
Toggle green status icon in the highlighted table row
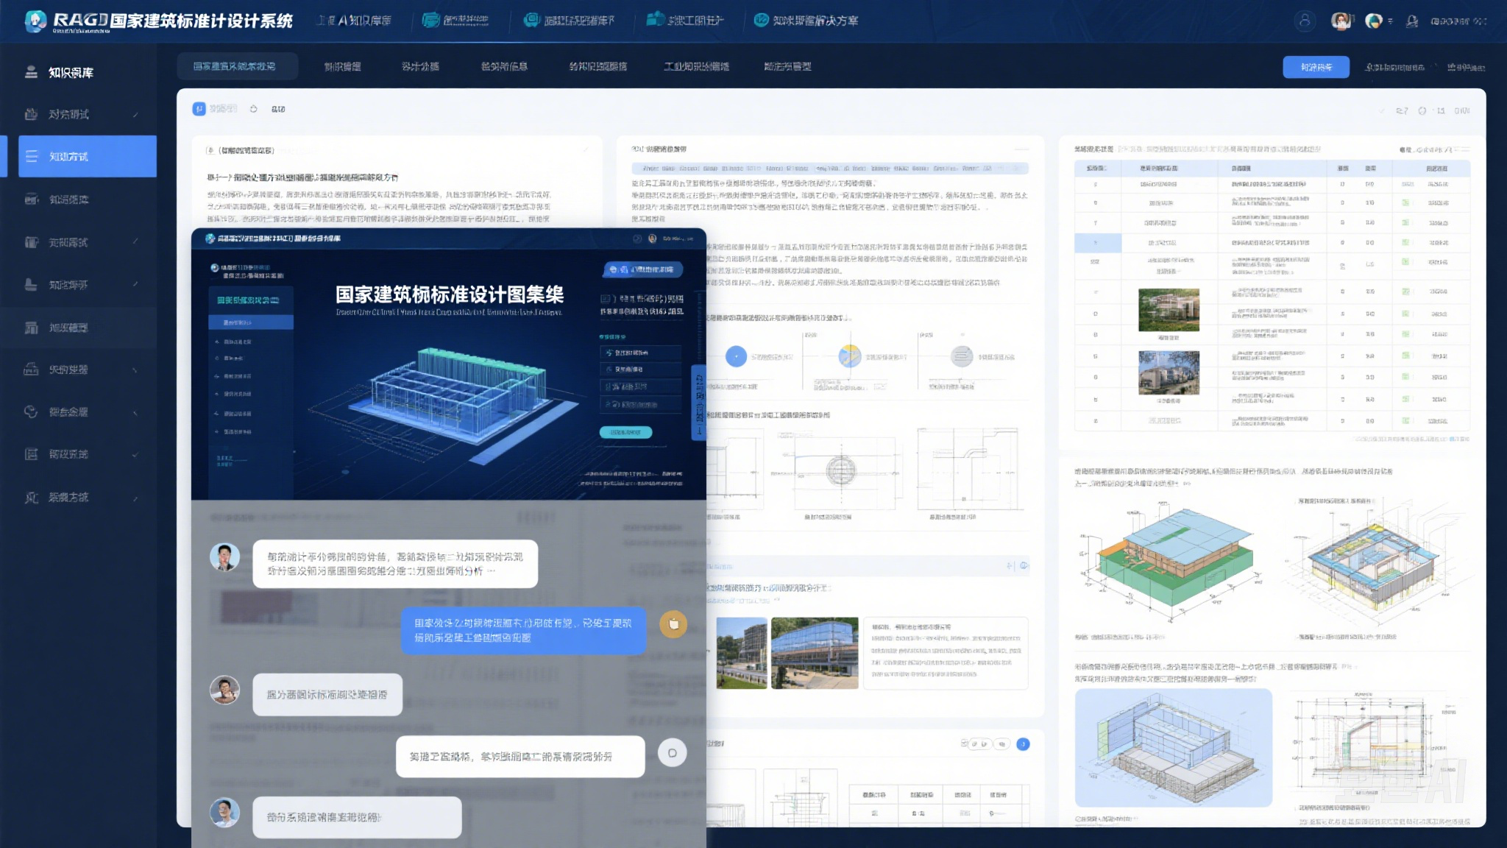coord(1405,242)
